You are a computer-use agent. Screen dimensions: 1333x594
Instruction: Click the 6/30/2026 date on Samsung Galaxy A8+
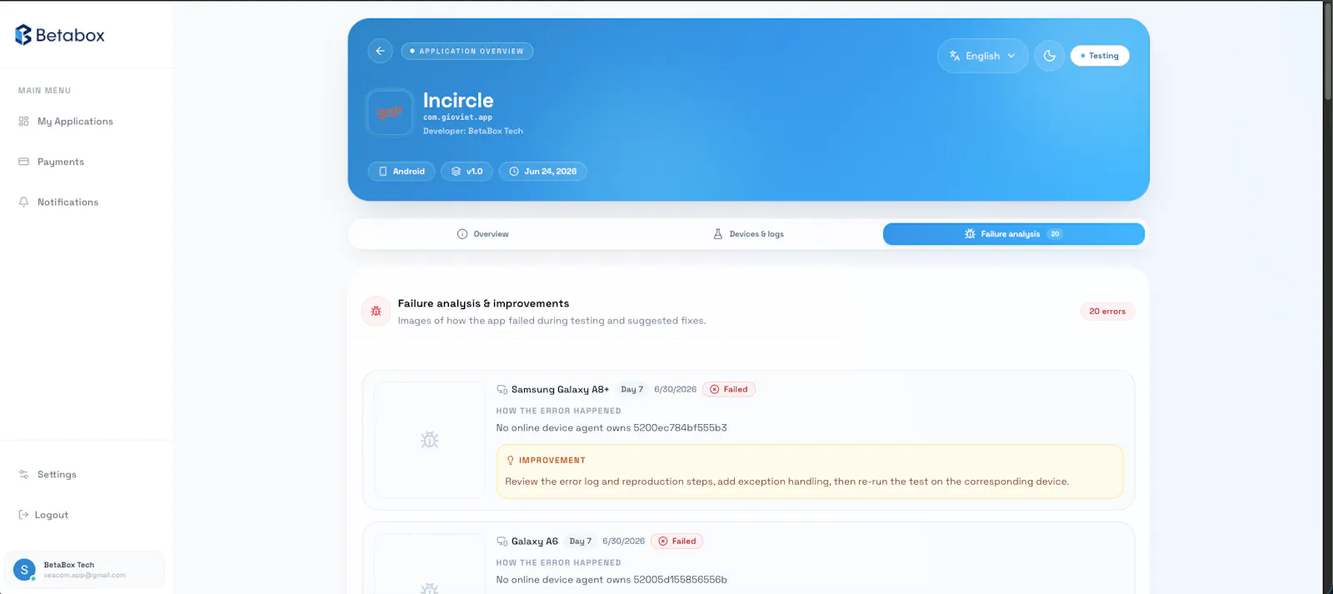[676, 390]
